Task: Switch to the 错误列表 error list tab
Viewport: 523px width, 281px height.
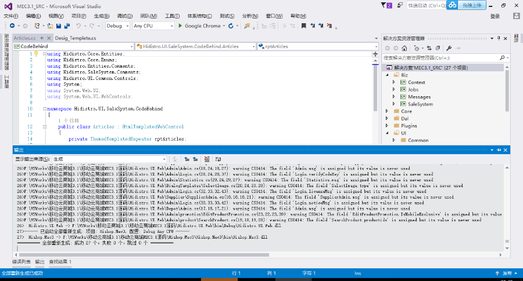Action: 22,262
